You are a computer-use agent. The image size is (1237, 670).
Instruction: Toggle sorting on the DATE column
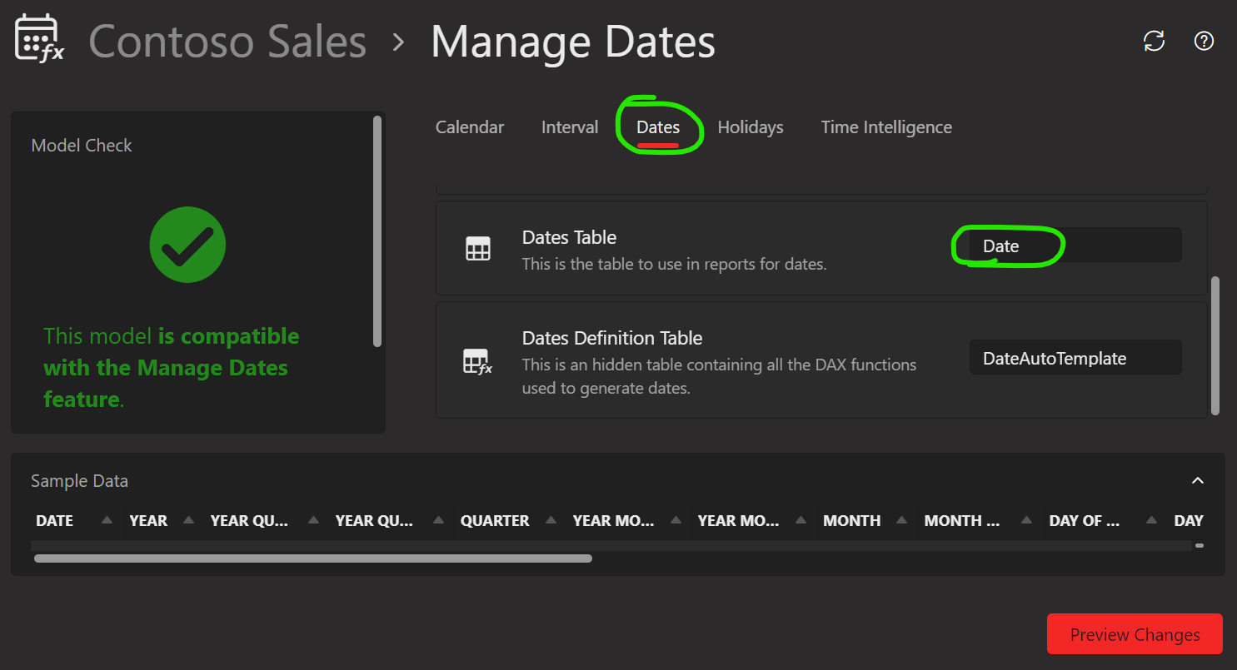[107, 519]
